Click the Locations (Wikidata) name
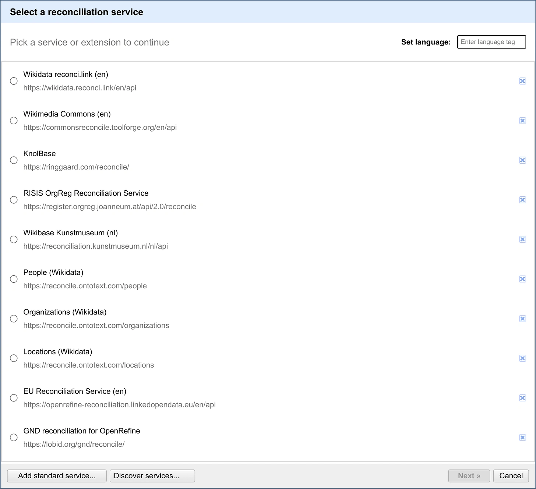The width and height of the screenshot is (536, 489). coord(58,352)
